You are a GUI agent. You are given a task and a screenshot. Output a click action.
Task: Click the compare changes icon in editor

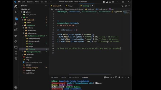click(122, 6)
